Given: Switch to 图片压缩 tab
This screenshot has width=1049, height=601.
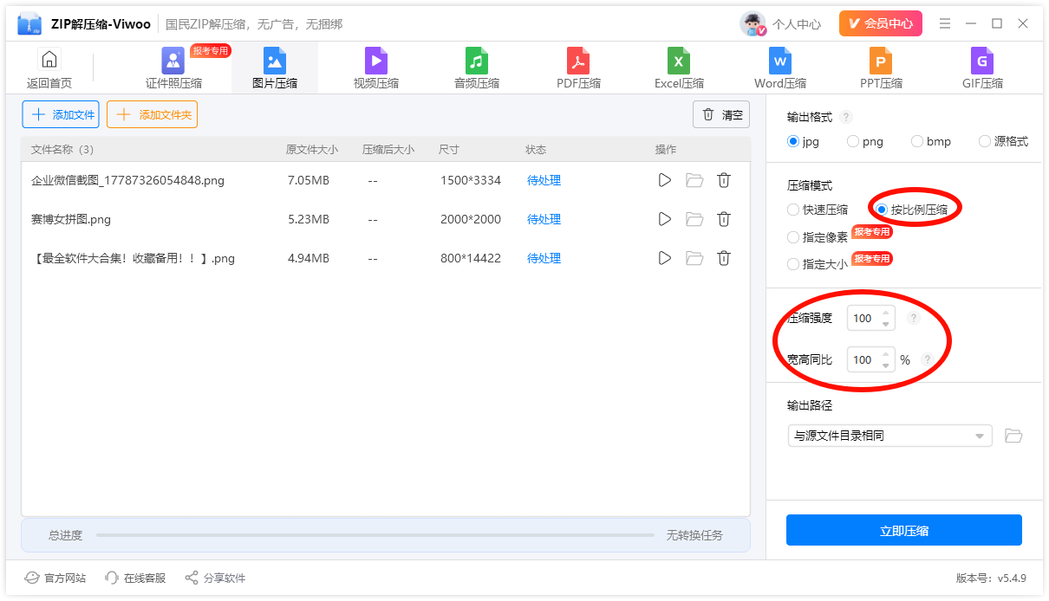Looking at the screenshot, I should point(275,68).
